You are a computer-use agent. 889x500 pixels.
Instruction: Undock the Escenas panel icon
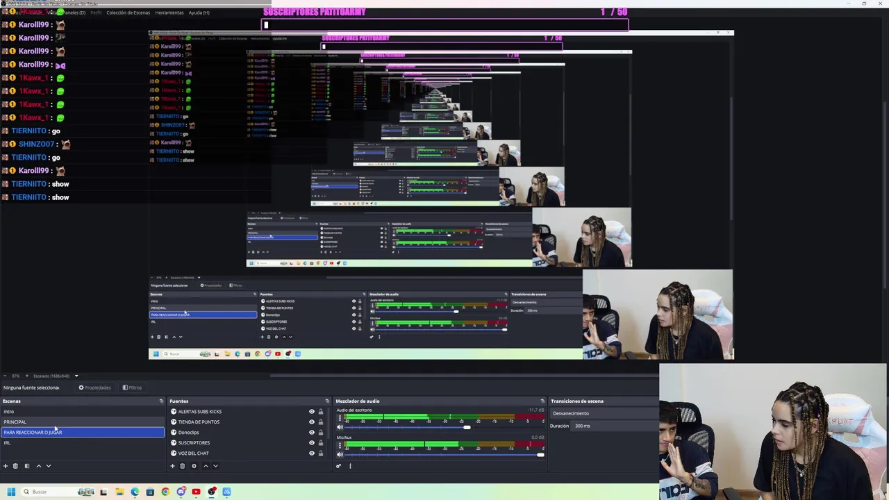tap(161, 401)
